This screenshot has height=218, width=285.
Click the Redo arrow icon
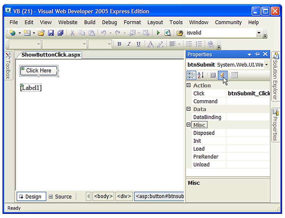tap(118, 33)
